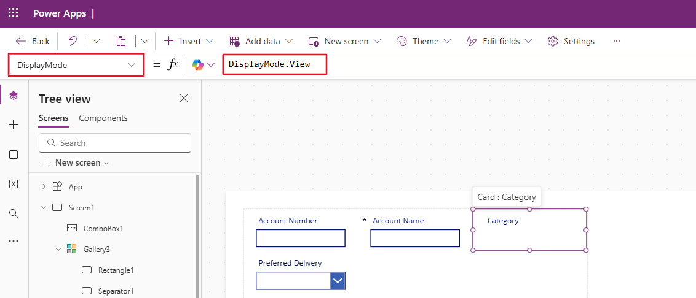This screenshot has width=696, height=298.
Task: Click the Insert plus sidebar icon
Action: point(14,125)
